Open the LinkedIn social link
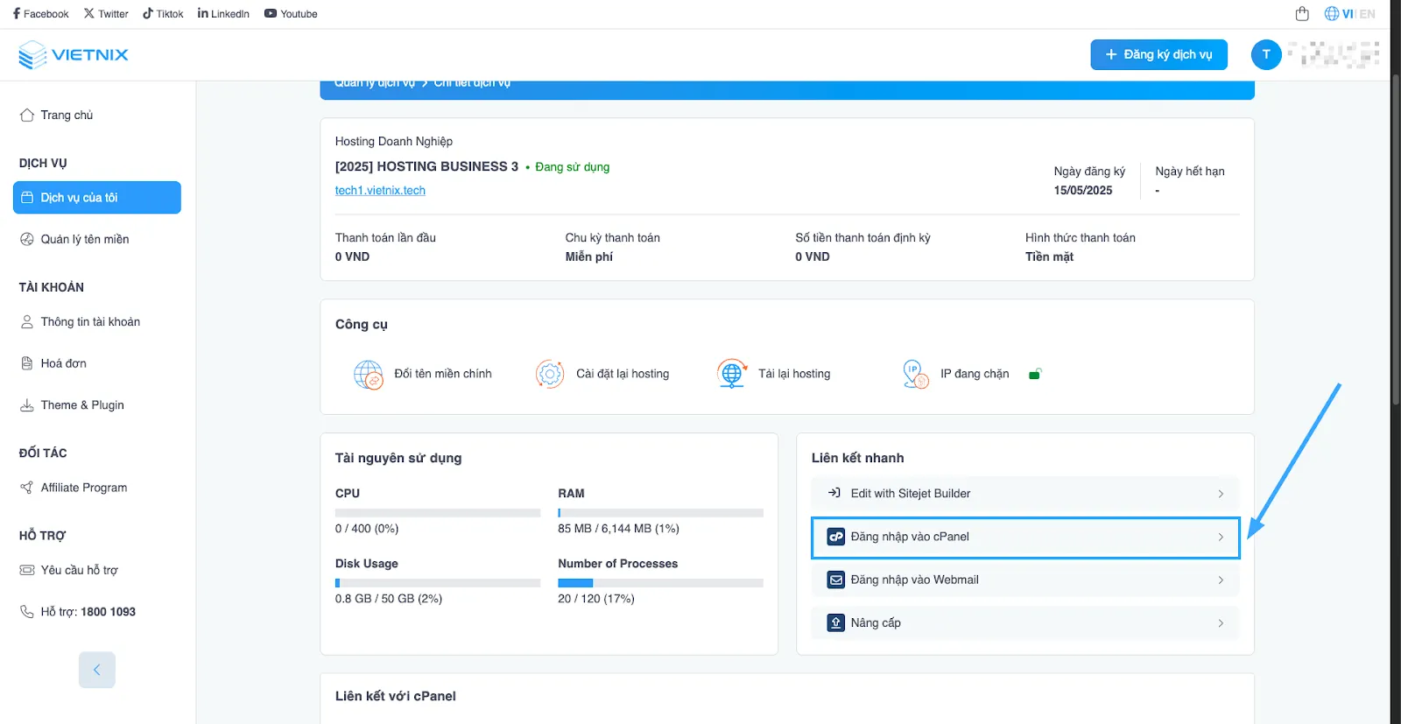This screenshot has width=1401, height=724. click(223, 14)
